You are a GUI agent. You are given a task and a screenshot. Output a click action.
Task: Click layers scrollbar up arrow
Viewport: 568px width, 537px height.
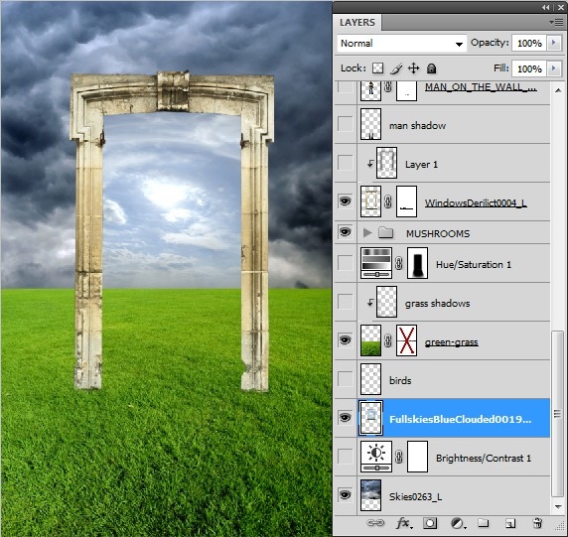[x=558, y=90]
